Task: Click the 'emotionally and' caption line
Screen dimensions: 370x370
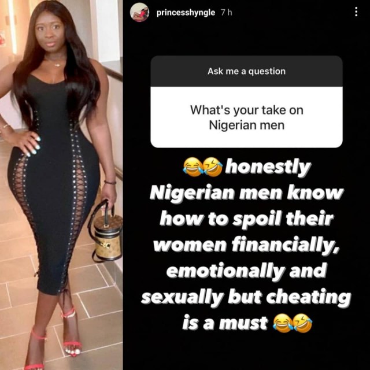Action: coord(246,272)
